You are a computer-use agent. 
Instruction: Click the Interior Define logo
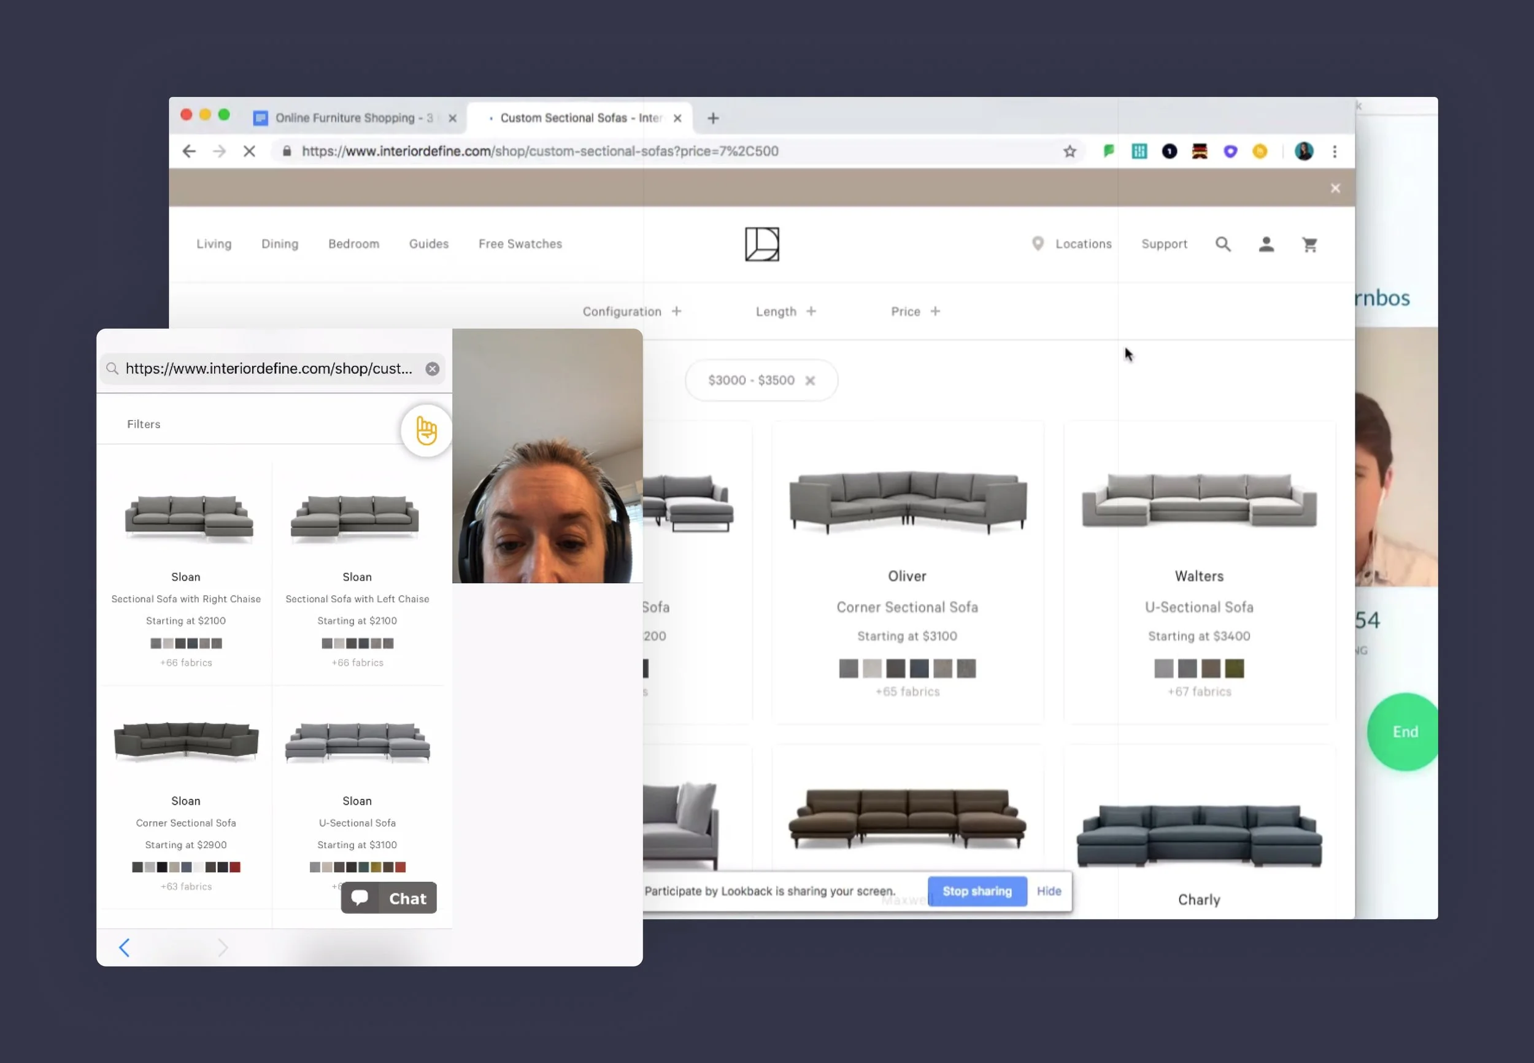pos(761,244)
